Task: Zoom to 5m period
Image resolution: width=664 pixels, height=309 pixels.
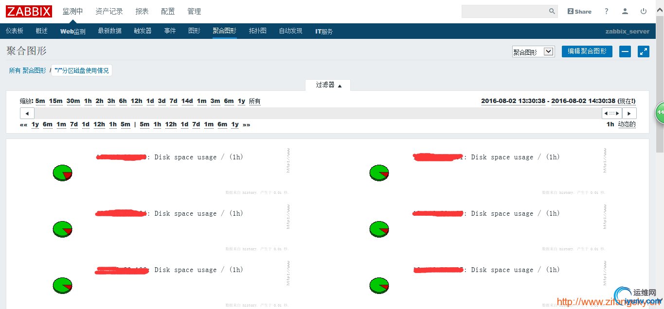Action: [40, 101]
